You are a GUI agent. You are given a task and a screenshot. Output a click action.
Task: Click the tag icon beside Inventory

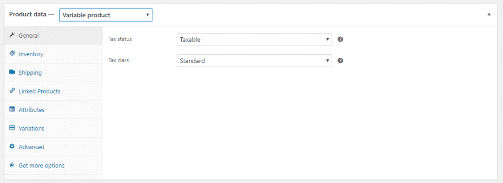tap(12, 54)
